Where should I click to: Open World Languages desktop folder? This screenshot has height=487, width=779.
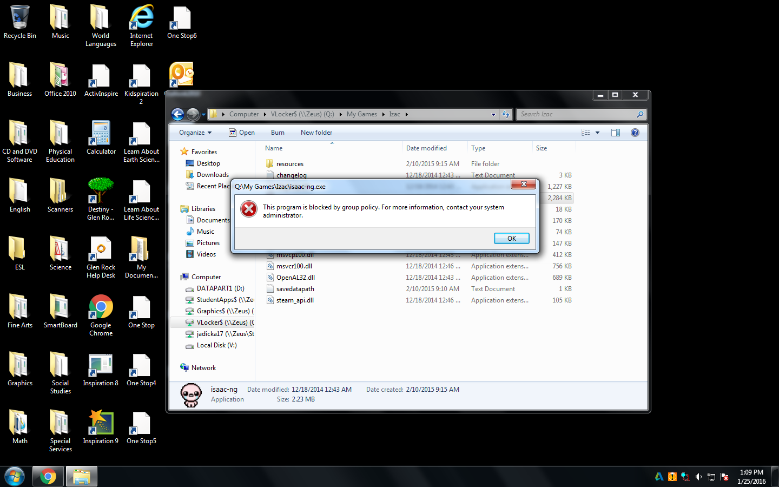(x=101, y=26)
